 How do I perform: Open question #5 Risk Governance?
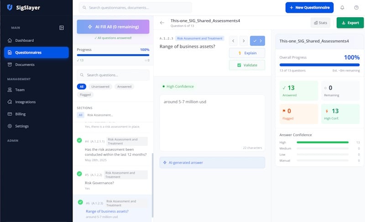pyautogui.click(x=113, y=181)
